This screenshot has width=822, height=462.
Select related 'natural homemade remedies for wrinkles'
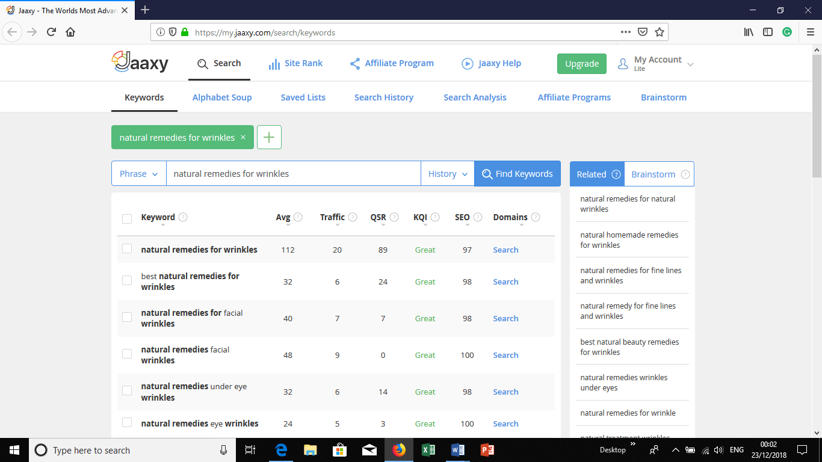pos(629,240)
